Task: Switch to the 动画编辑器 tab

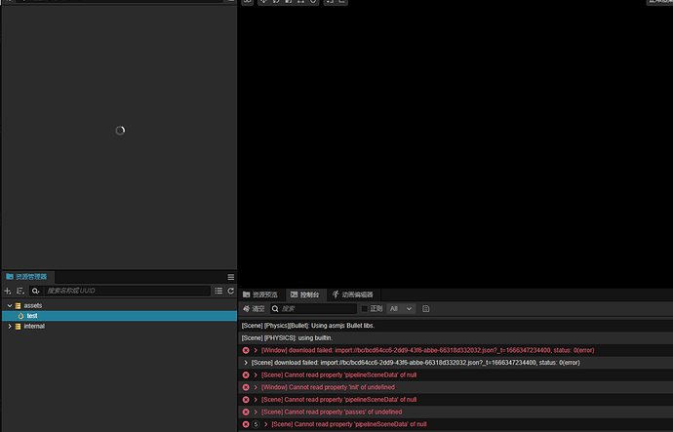Action: click(353, 295)
